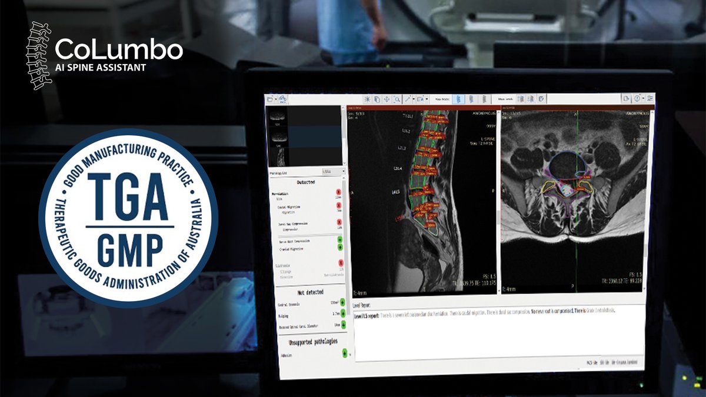Image resolution: width=706 pixels, height=397 pixels.
Task: Click the PACS connection icon in the toolbar
Action: [x=283, y=99]
